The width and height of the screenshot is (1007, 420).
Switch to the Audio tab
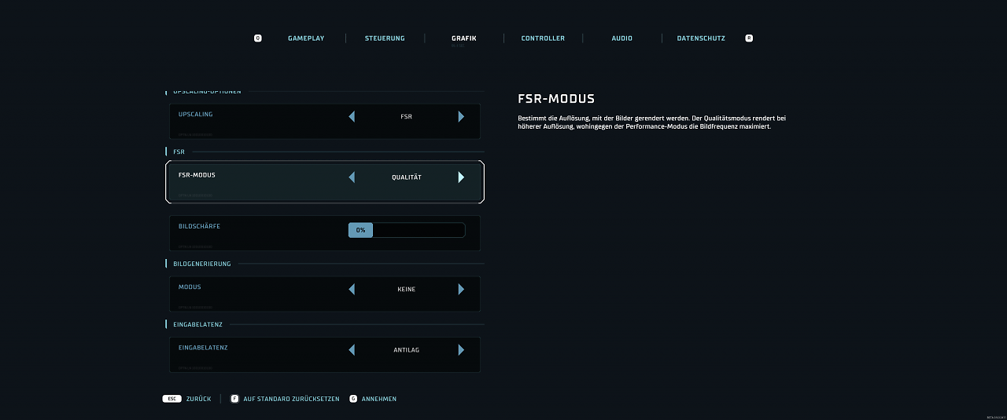click(x=622, y=38)
